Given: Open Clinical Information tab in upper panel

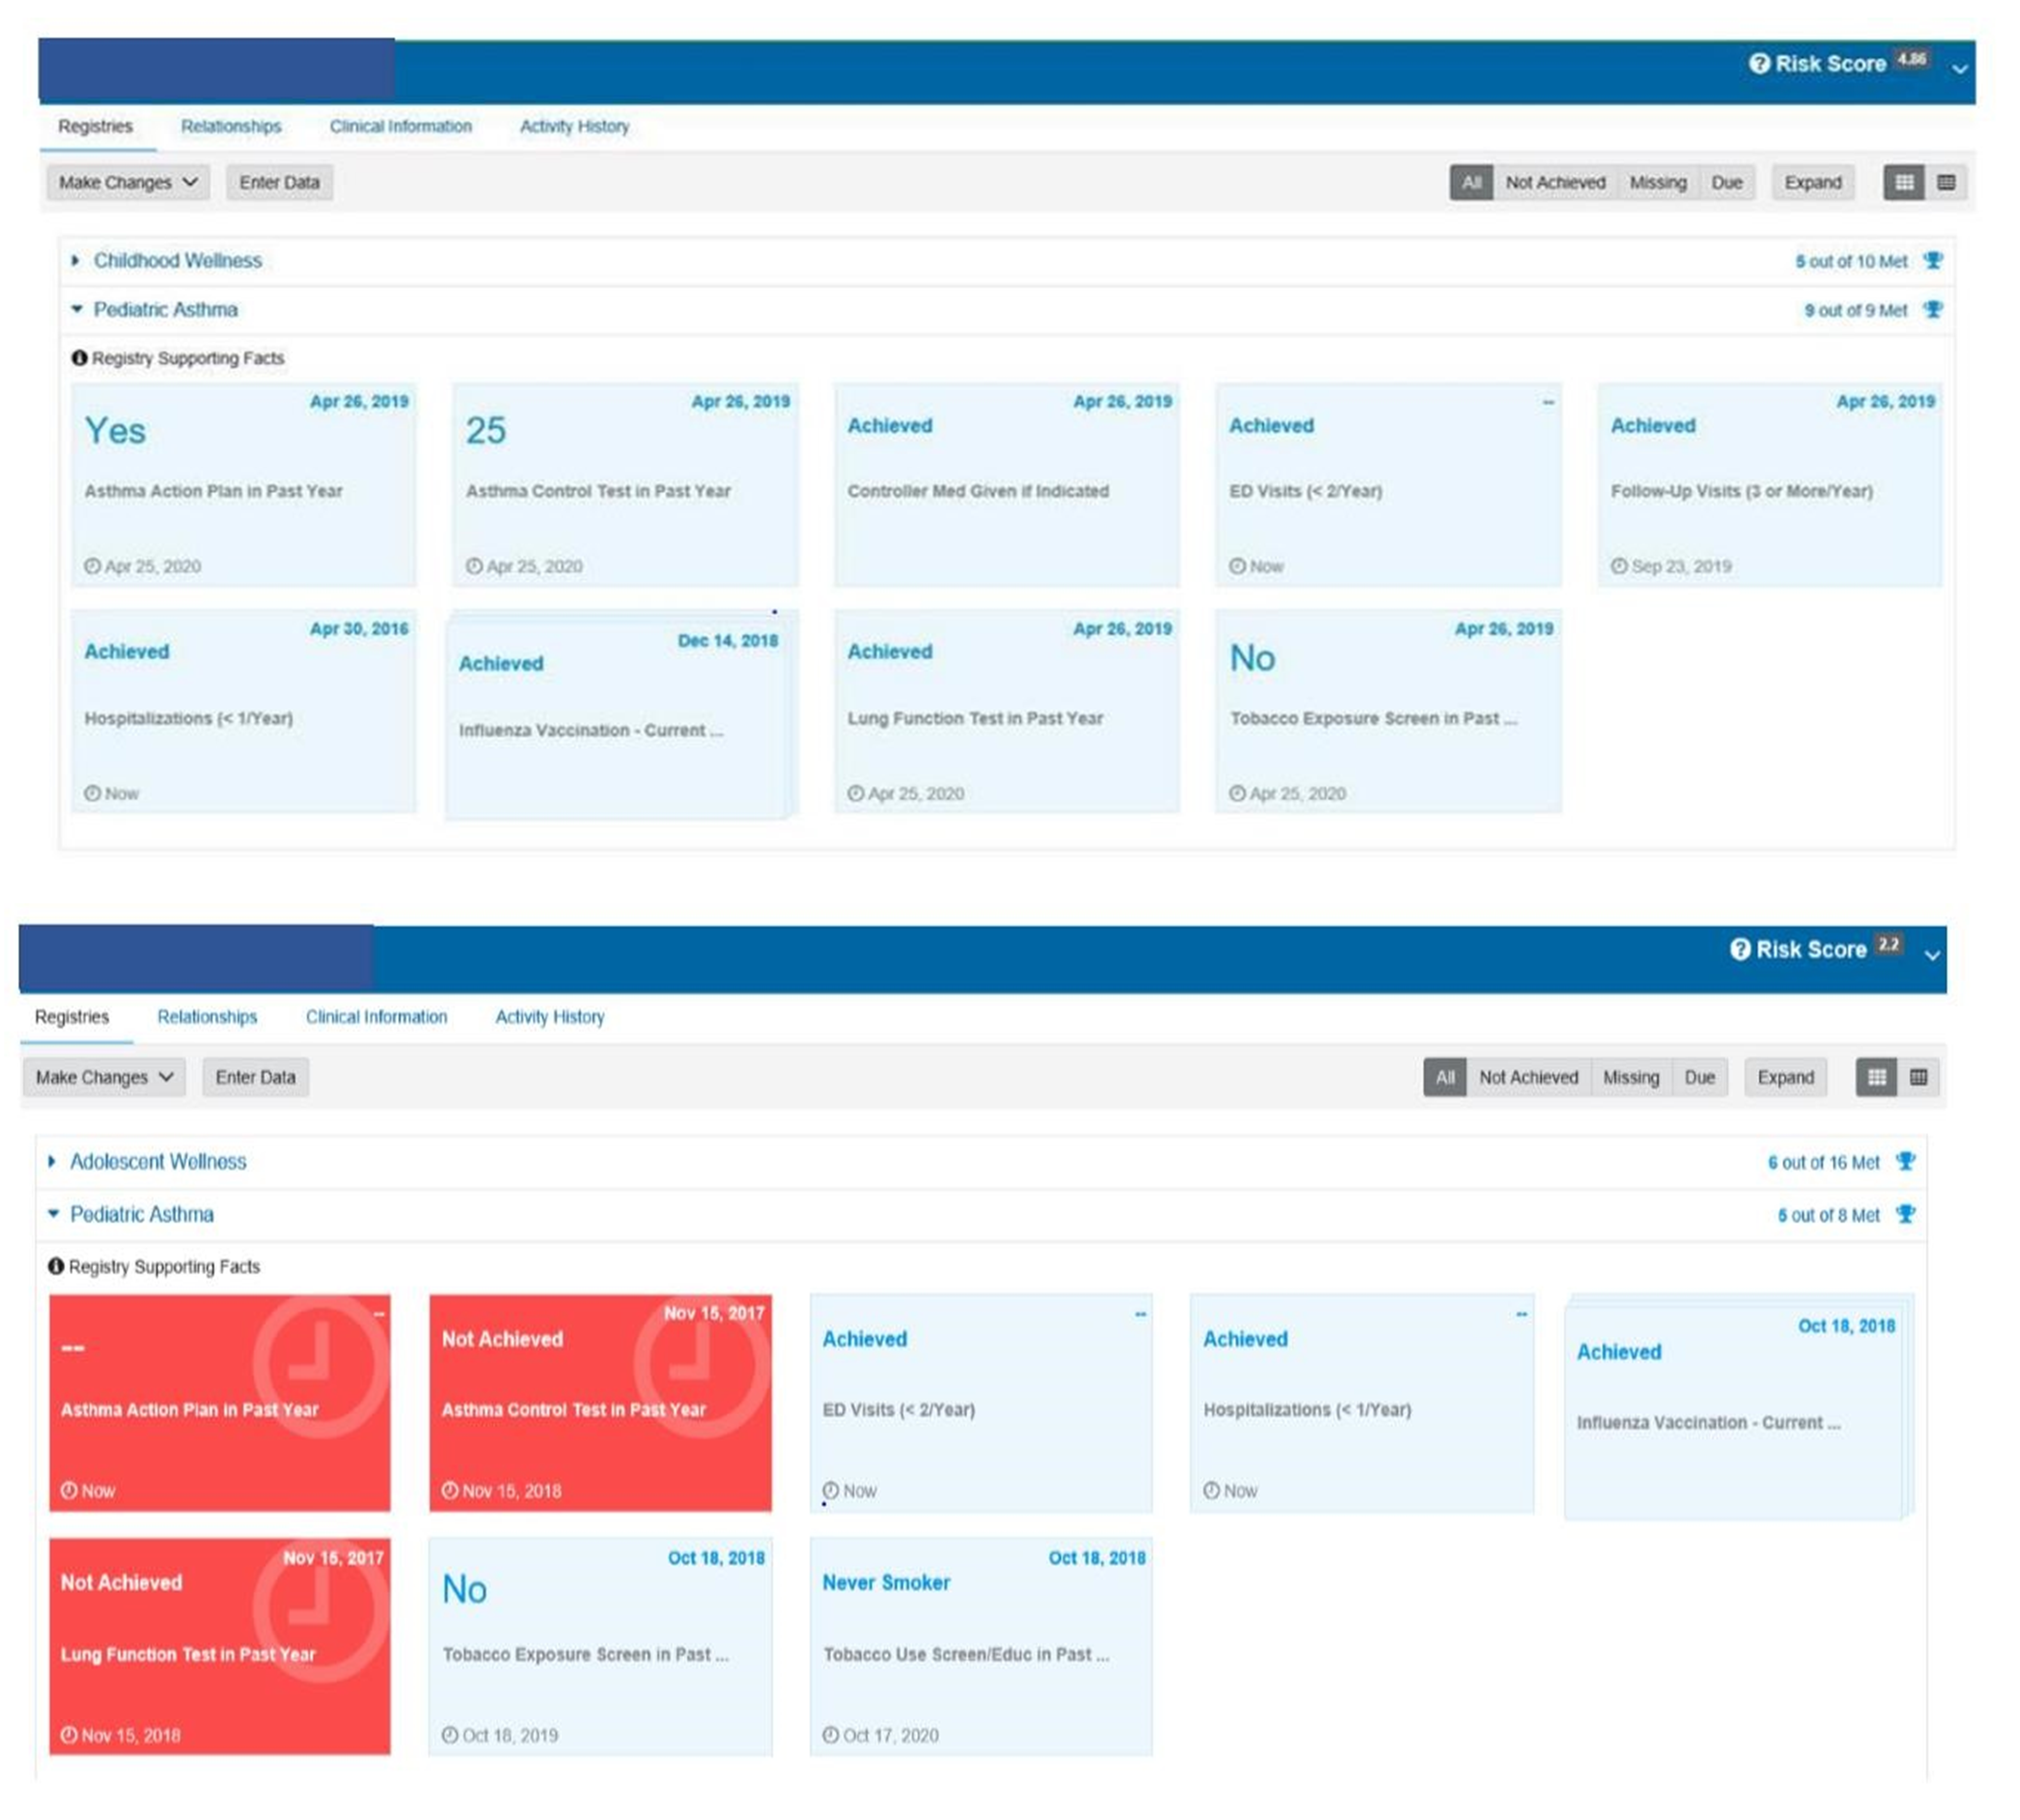Looking at the screenshot, I should 401,126.
